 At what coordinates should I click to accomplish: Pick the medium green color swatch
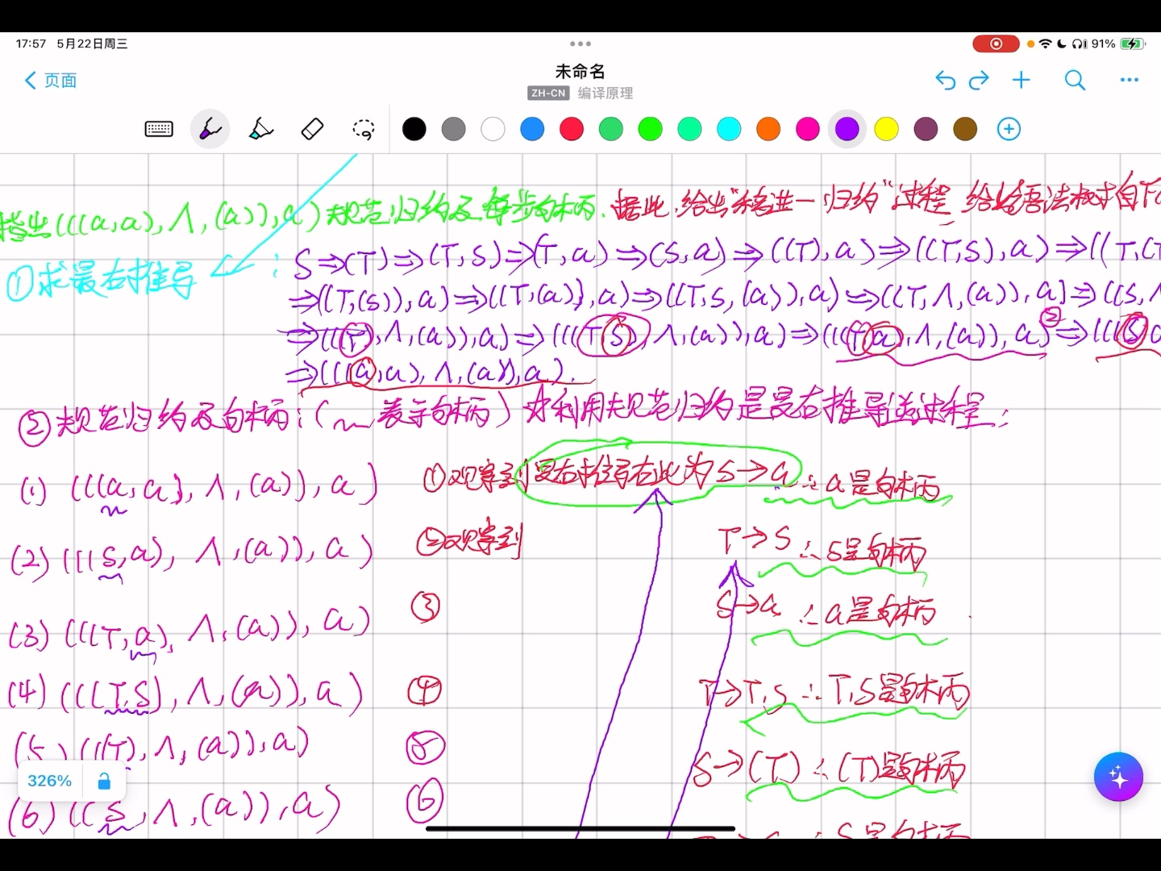point(611,129)
